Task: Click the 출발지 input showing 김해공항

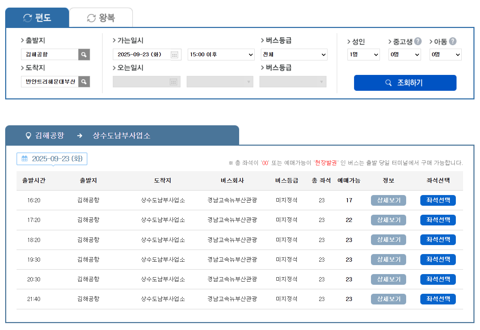Action: [50, 54]
